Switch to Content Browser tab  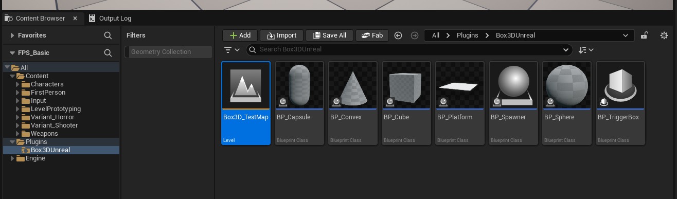[40, 18]
